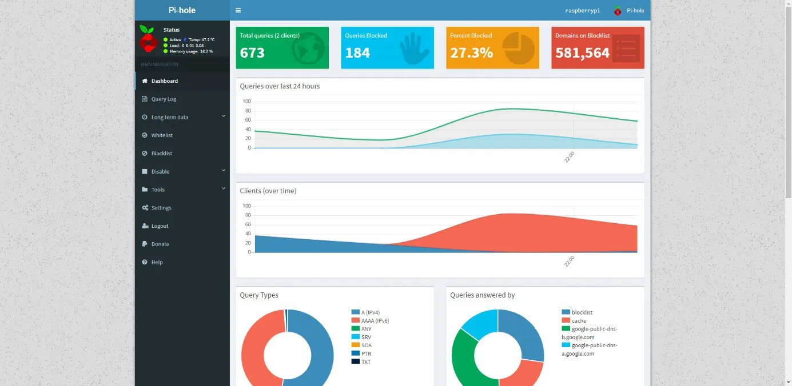This screenshot has width=792, height=386.
Task: Open the Whitelist menu item
Action: tap(182, 135)
